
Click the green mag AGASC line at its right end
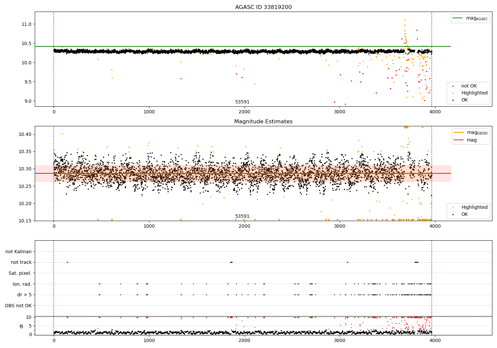tap(450, 46)
